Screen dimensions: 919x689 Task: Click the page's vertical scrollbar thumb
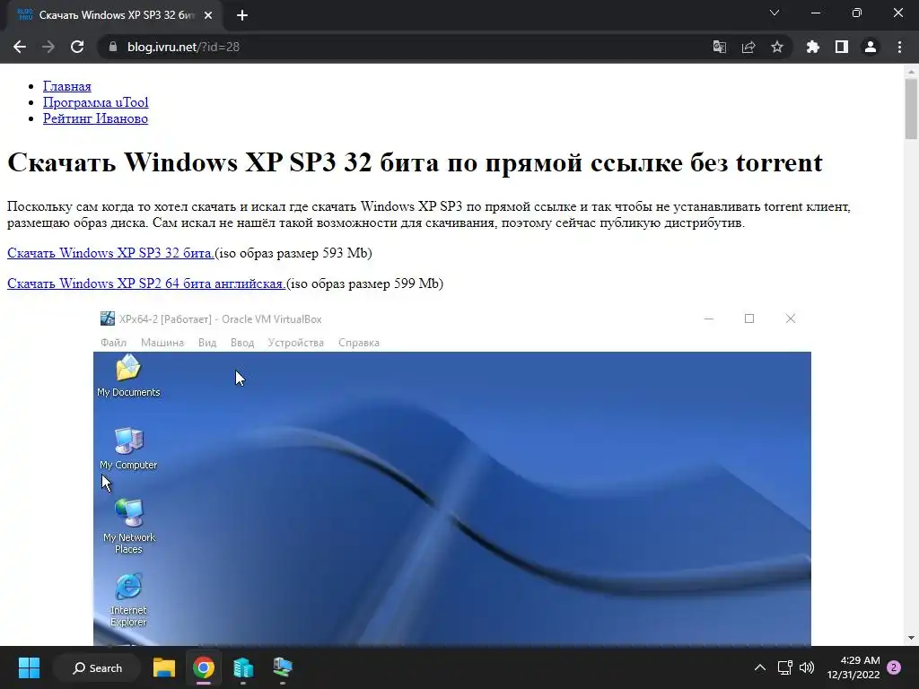click(911, 109)
